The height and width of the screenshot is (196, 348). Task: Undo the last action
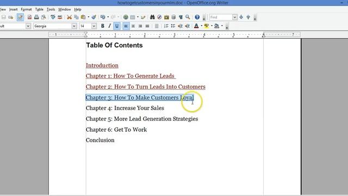pos(103,17)
